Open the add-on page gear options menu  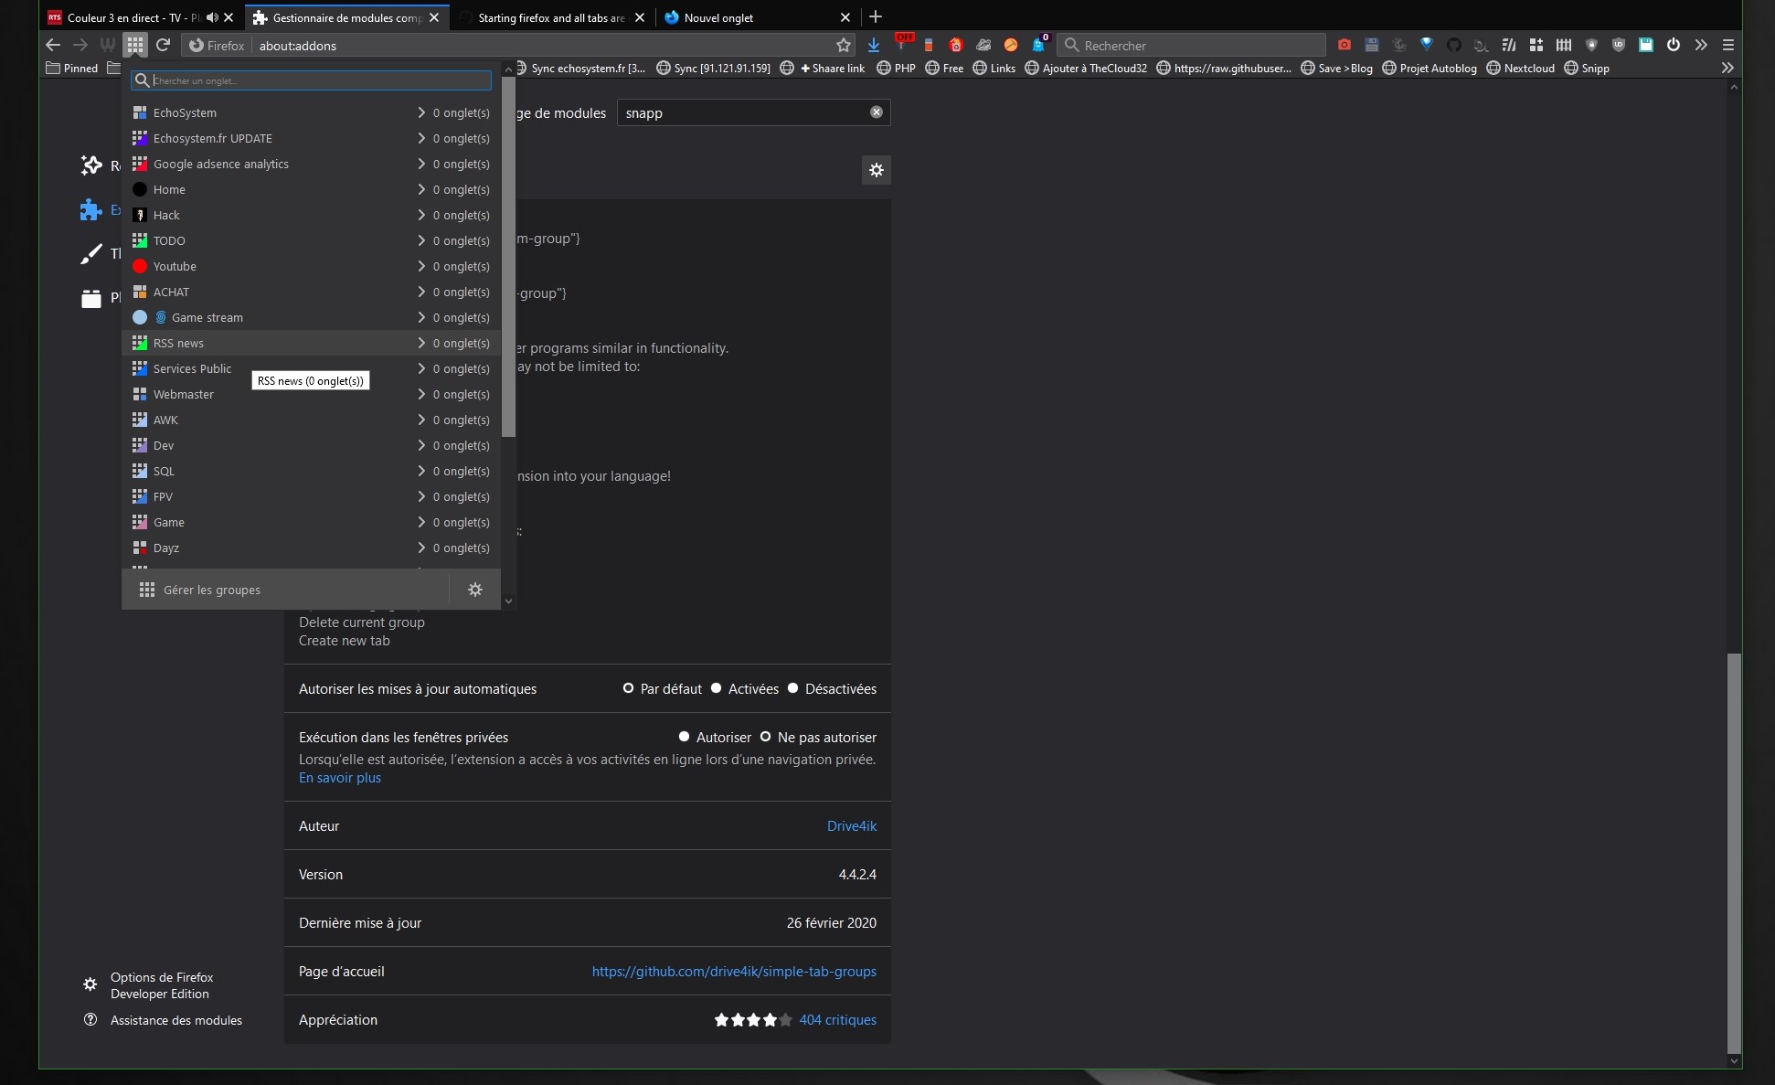tap(877, 170)
